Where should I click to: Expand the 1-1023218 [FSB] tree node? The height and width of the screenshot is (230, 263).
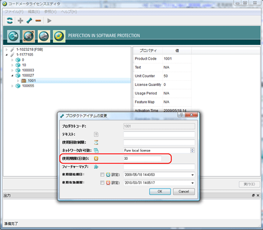click(x=7, y=50)
